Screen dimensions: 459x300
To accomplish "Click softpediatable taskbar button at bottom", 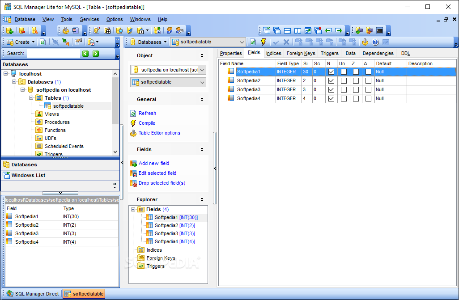I will pos(84,294).
